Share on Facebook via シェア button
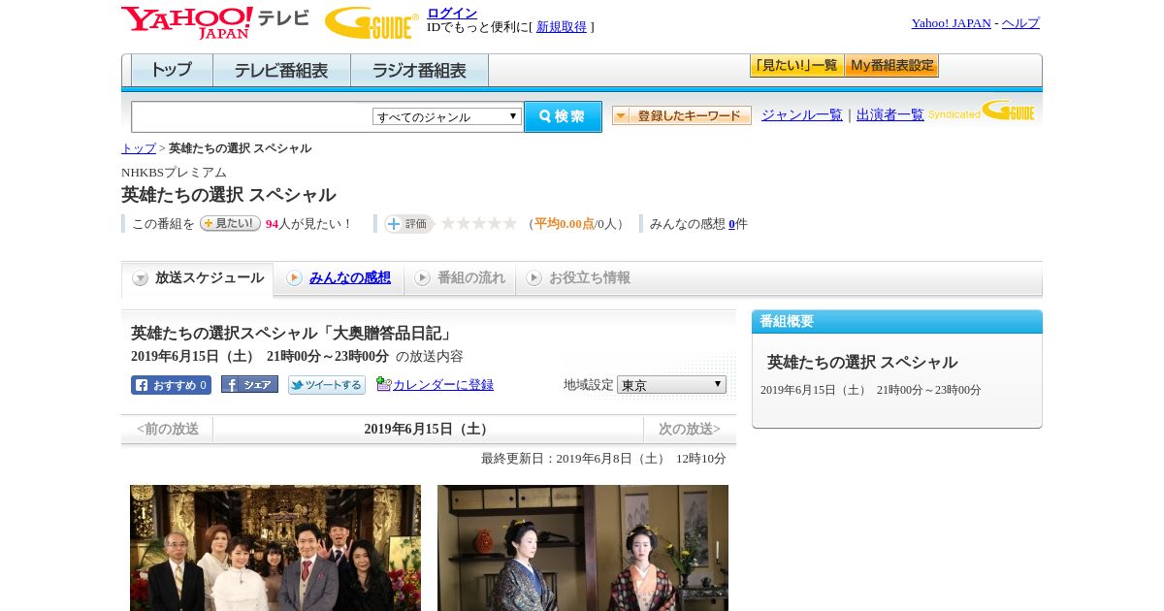 click(249, 384)
